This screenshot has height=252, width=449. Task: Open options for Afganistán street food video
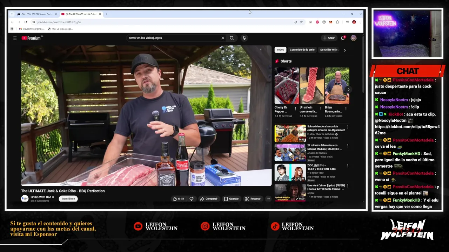348,127
